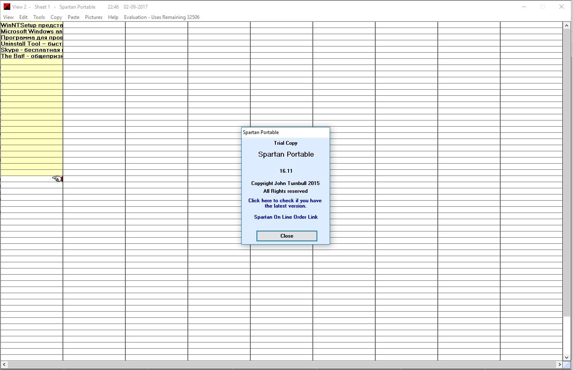Select cell starting with The Bat!

click(x=32, y=56)
